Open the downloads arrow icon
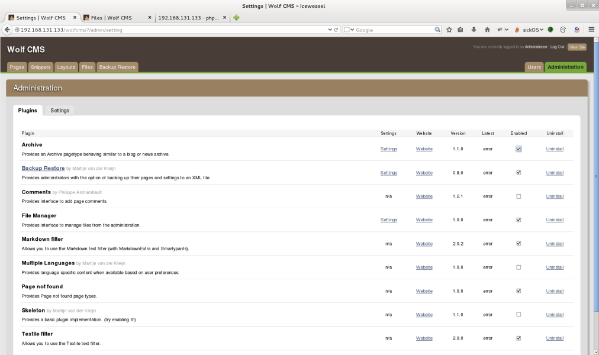The height and width of the screenshot is (355, 599). [474, 30]
